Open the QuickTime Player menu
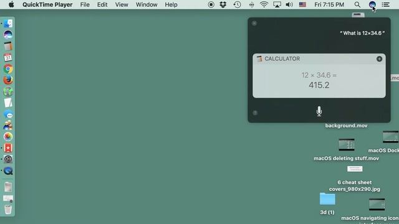Image resolution: width=399 pixels, height=224 pixels. [x=47, y=4]
